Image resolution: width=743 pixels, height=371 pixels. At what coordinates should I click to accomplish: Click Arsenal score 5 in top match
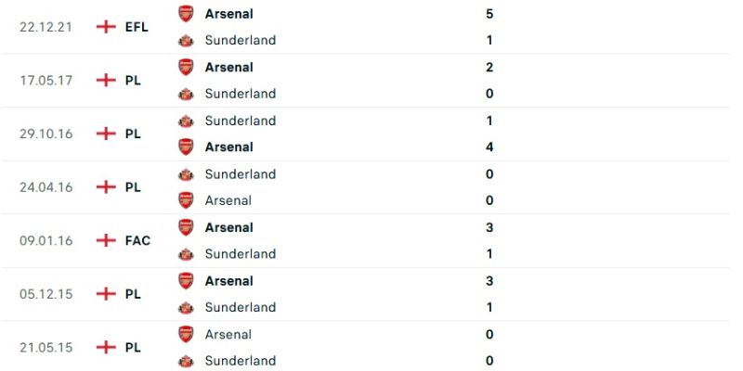click(489, 14)
